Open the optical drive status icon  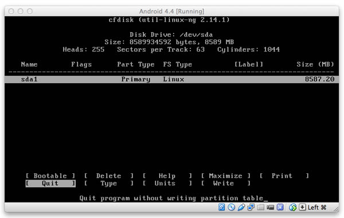point(231,207)
